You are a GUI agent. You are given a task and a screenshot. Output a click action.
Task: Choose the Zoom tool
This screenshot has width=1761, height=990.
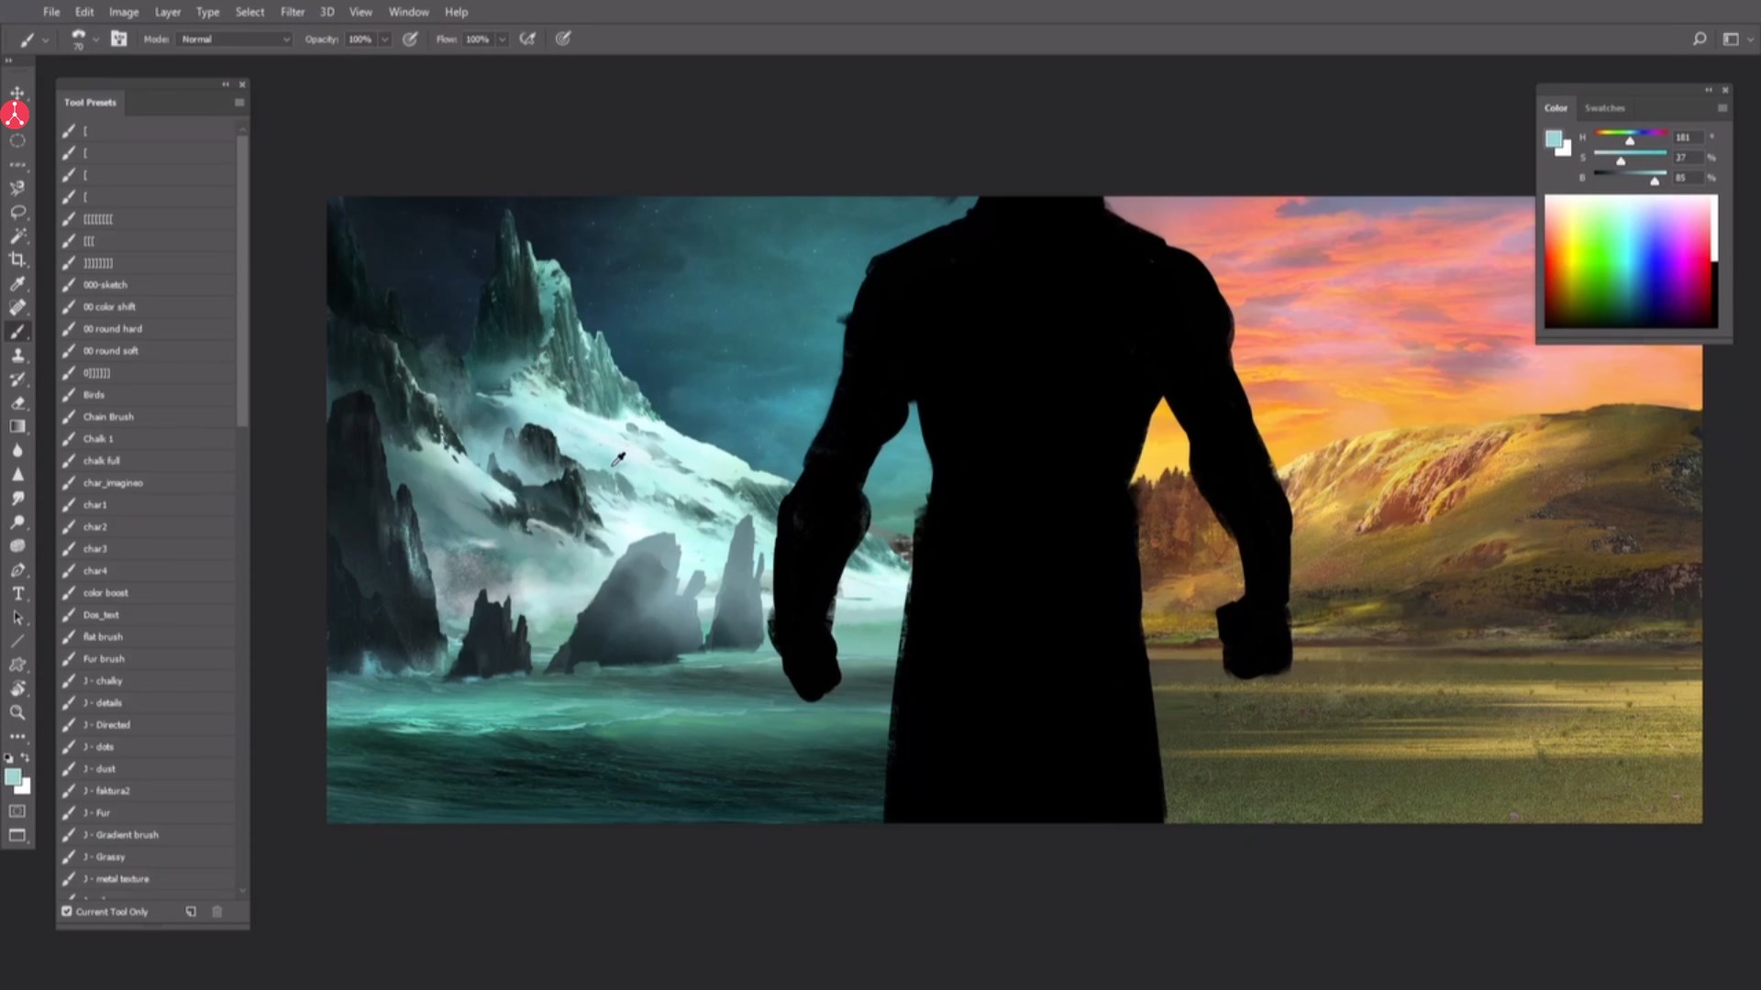[17, 712]
